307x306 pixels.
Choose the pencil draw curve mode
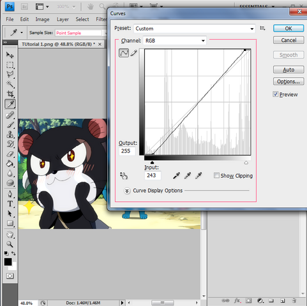[134, 53]
